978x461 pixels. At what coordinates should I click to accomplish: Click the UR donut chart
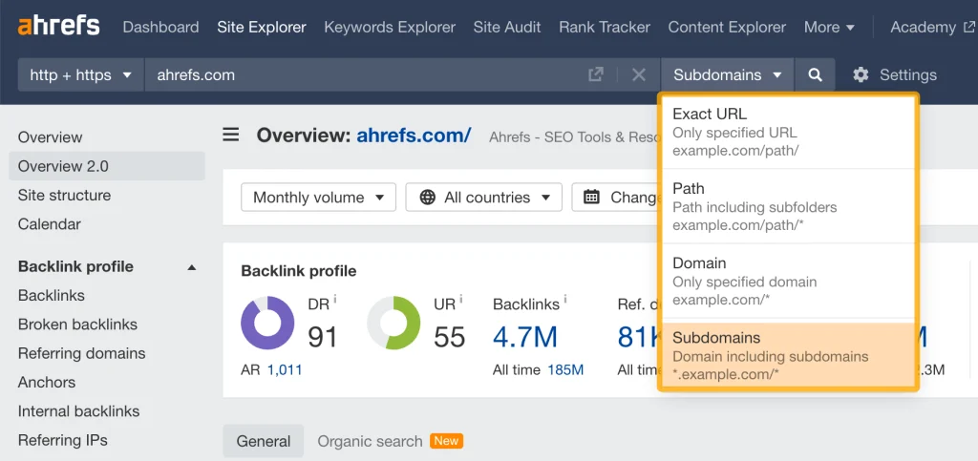(x=393, y=323)
